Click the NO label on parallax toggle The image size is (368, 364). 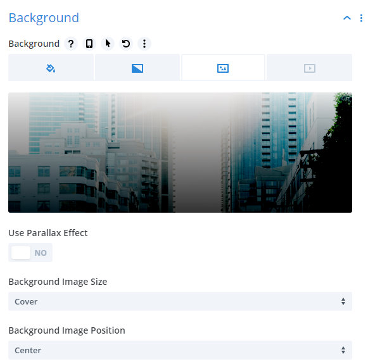(x=41, y=253)
